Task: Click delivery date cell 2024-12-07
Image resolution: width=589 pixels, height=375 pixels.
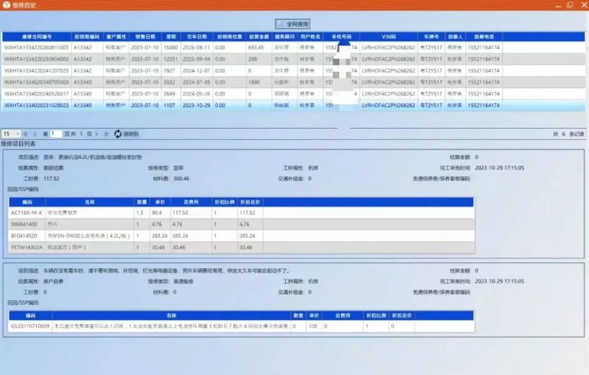Action: pyautogui.click(x=196, y=71)
